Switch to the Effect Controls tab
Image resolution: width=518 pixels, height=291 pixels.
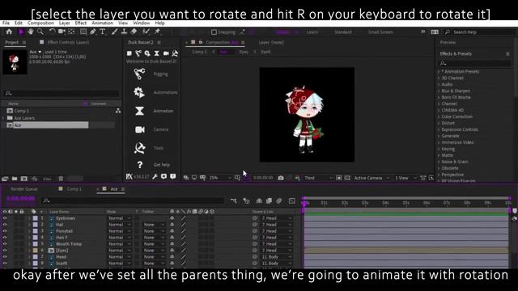click(68, 42)
